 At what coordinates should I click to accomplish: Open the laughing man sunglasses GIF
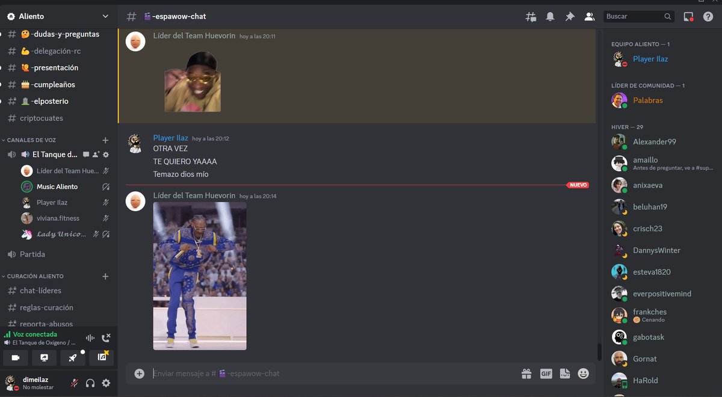[193, 82]
